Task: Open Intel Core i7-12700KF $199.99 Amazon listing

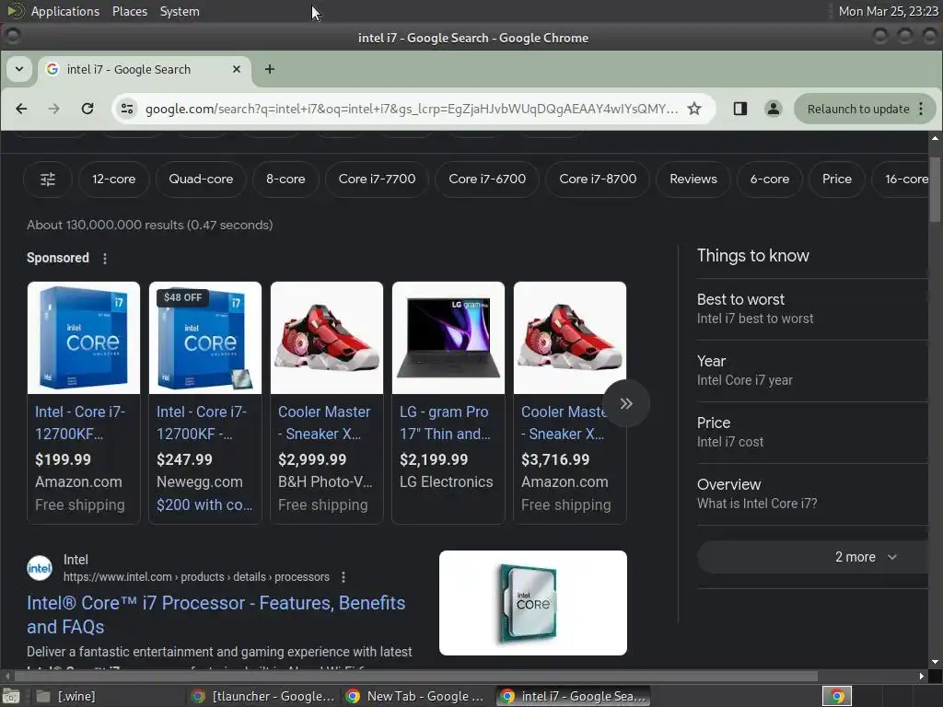Action: [x=84, y=403]
